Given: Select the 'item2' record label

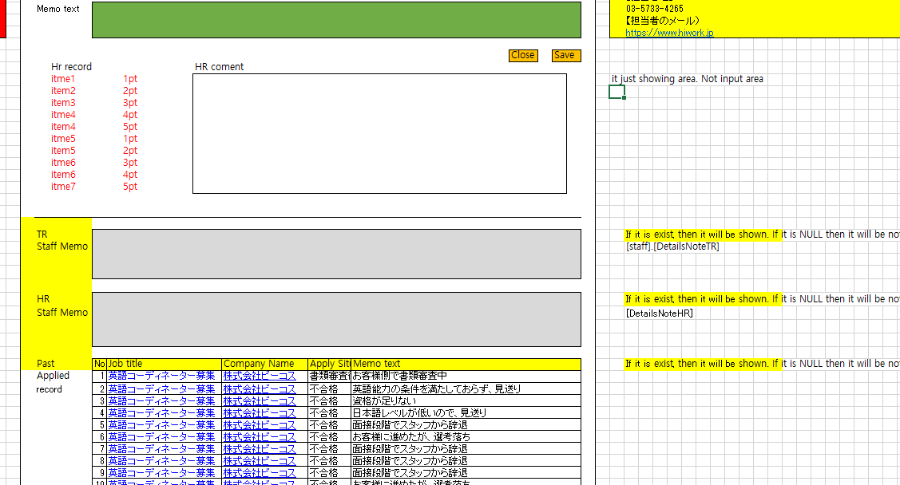Looking at the screenshot, I should point(63,91).
